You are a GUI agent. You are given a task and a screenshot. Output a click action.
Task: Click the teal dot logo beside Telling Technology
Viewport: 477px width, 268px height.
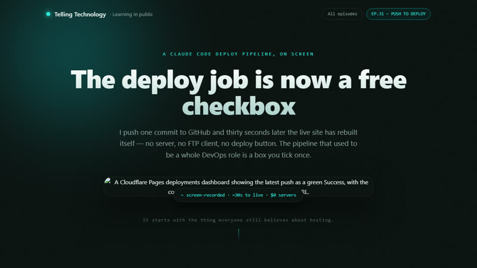48,14
